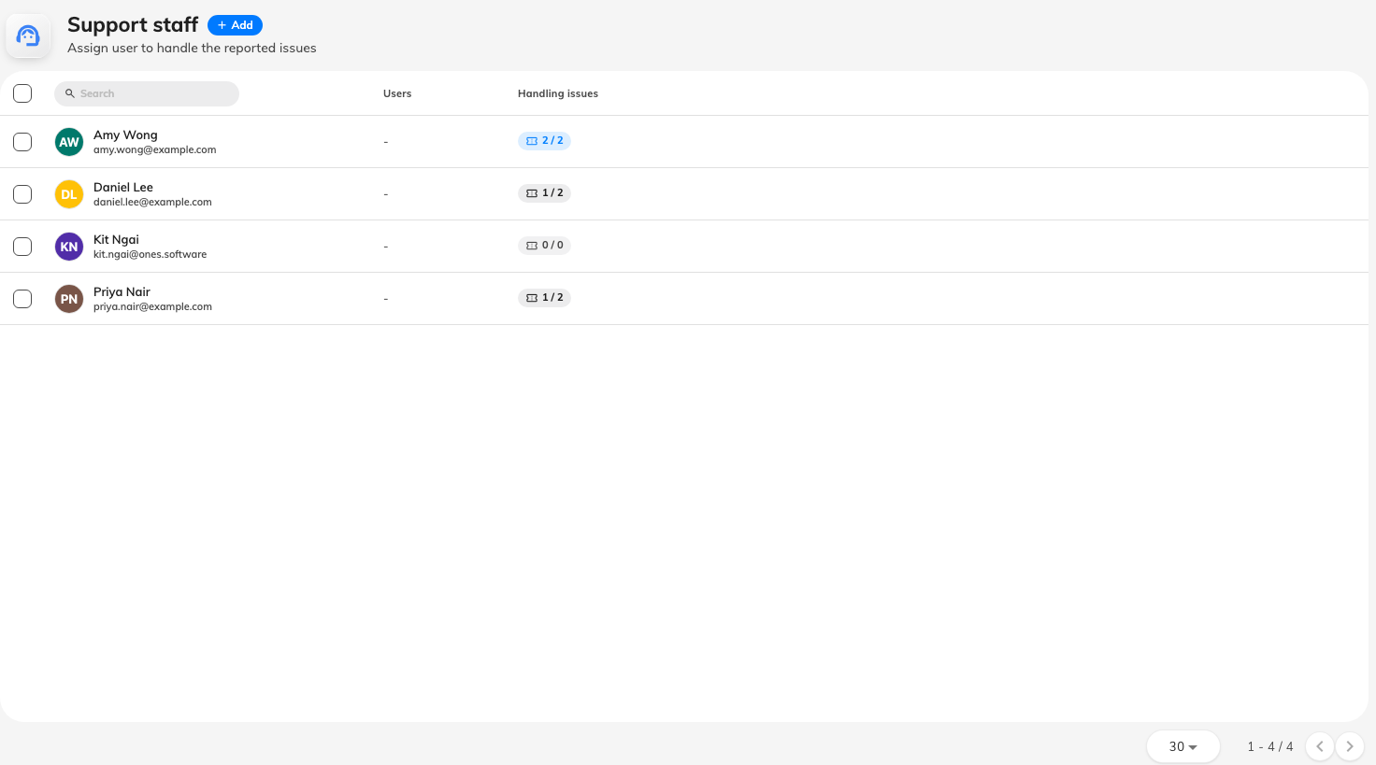Click the Users column header
Viewport: 1376px width, 765px height.
click(397, 93)
